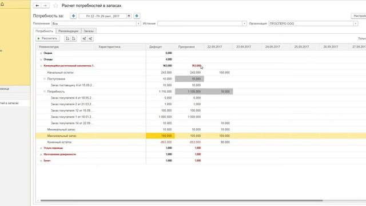The height and width of the screenshot is (206, 366).
Task: Expand the first top-level row with deficit 6,000
Action: (41, 53)
